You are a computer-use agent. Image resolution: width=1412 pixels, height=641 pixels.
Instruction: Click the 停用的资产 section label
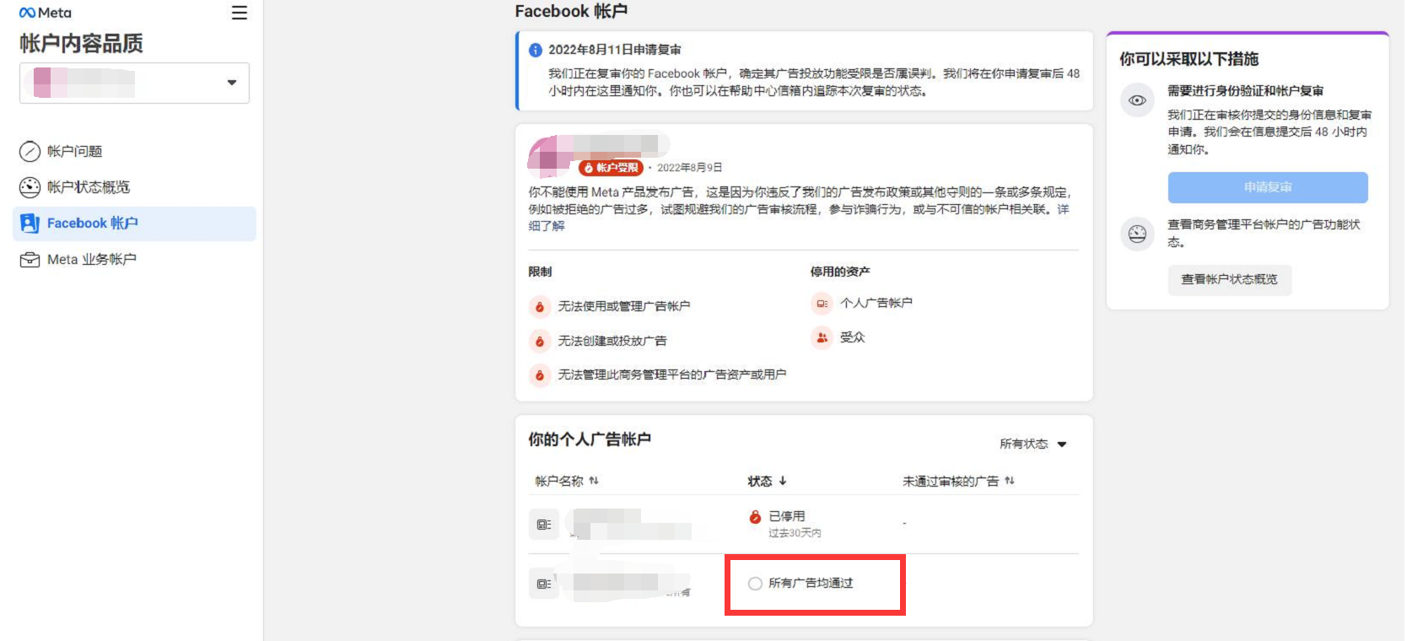click(840, 272)
